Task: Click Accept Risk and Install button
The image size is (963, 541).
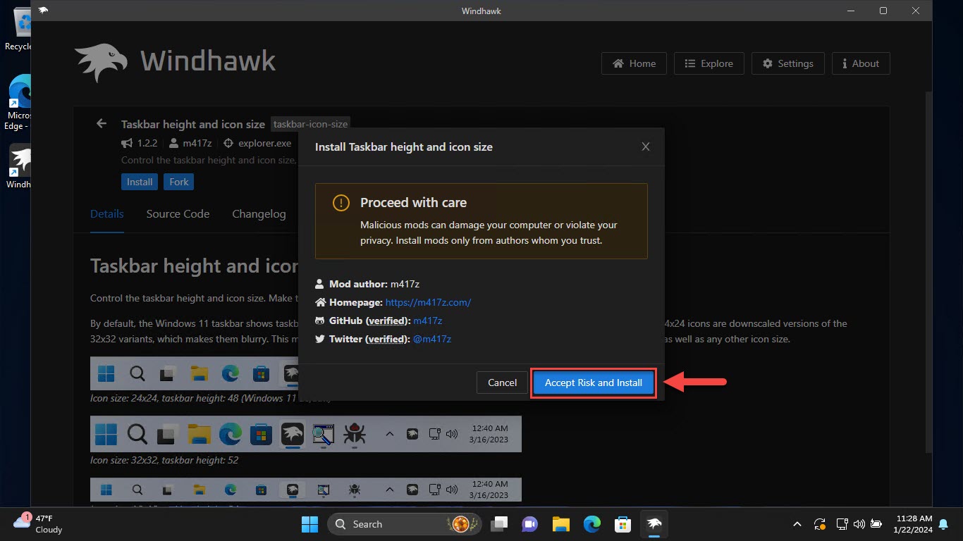Action: coord(594,383)
